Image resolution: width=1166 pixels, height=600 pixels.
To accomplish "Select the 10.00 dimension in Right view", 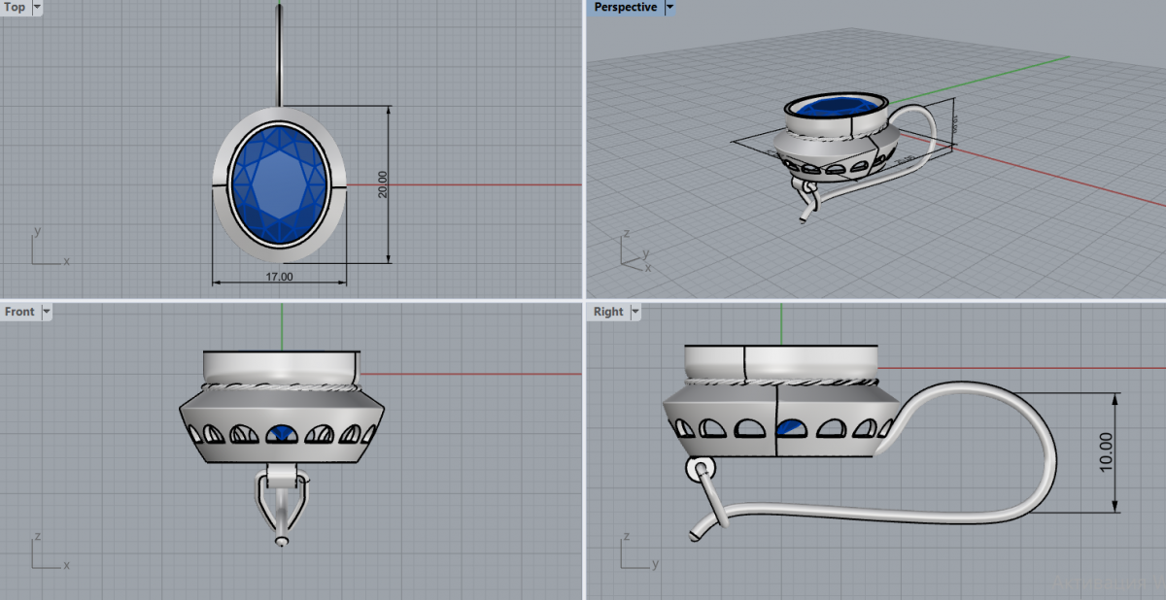I will (x=1106, y=452).
